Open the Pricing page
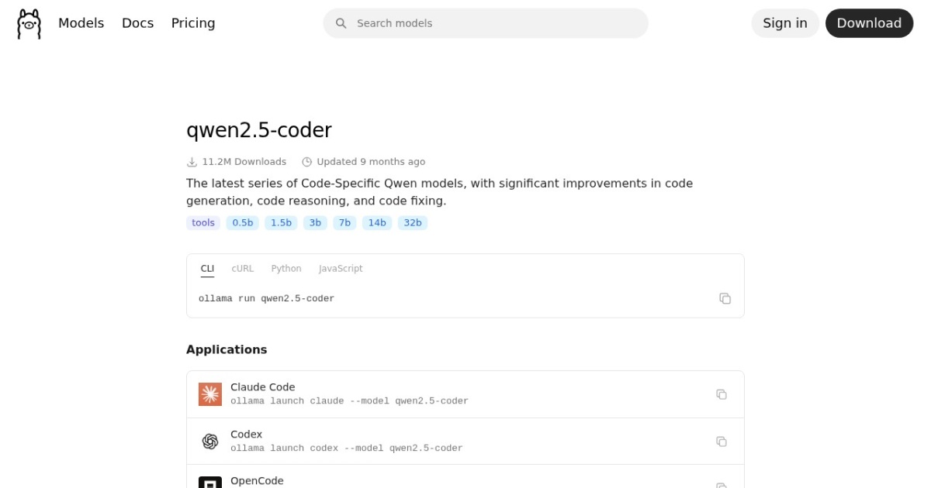The width and height of the screenshot is (931, 488). tap(193, 23)
